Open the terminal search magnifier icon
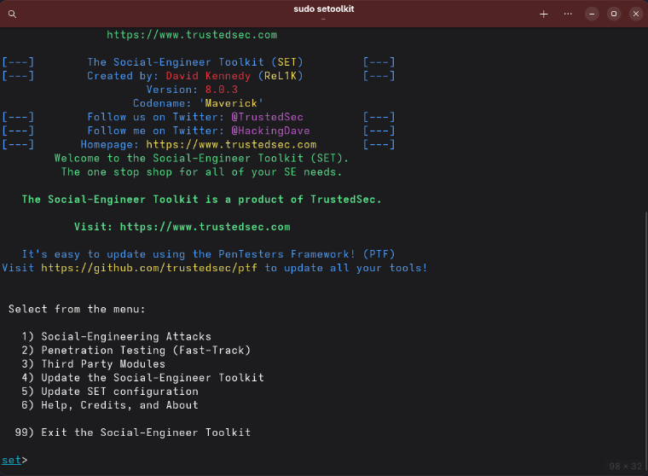 click(x=13, y=14)
